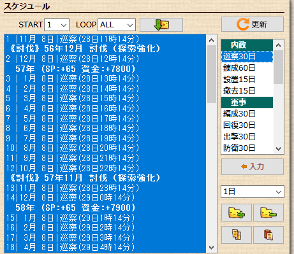The width and height of the screenshot is (294, 254).
Task: Select 出撃30日 in command list
Action: coord(247,137)
